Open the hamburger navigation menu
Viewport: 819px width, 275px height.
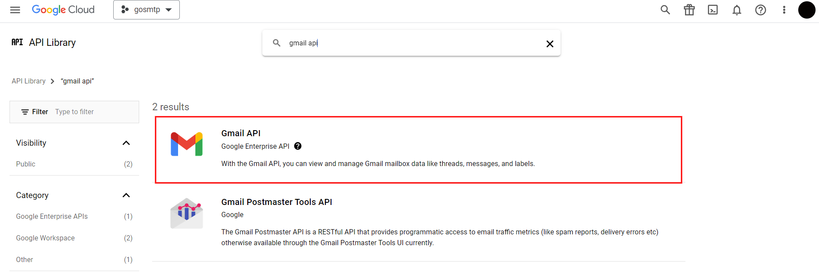pos(15,10)
